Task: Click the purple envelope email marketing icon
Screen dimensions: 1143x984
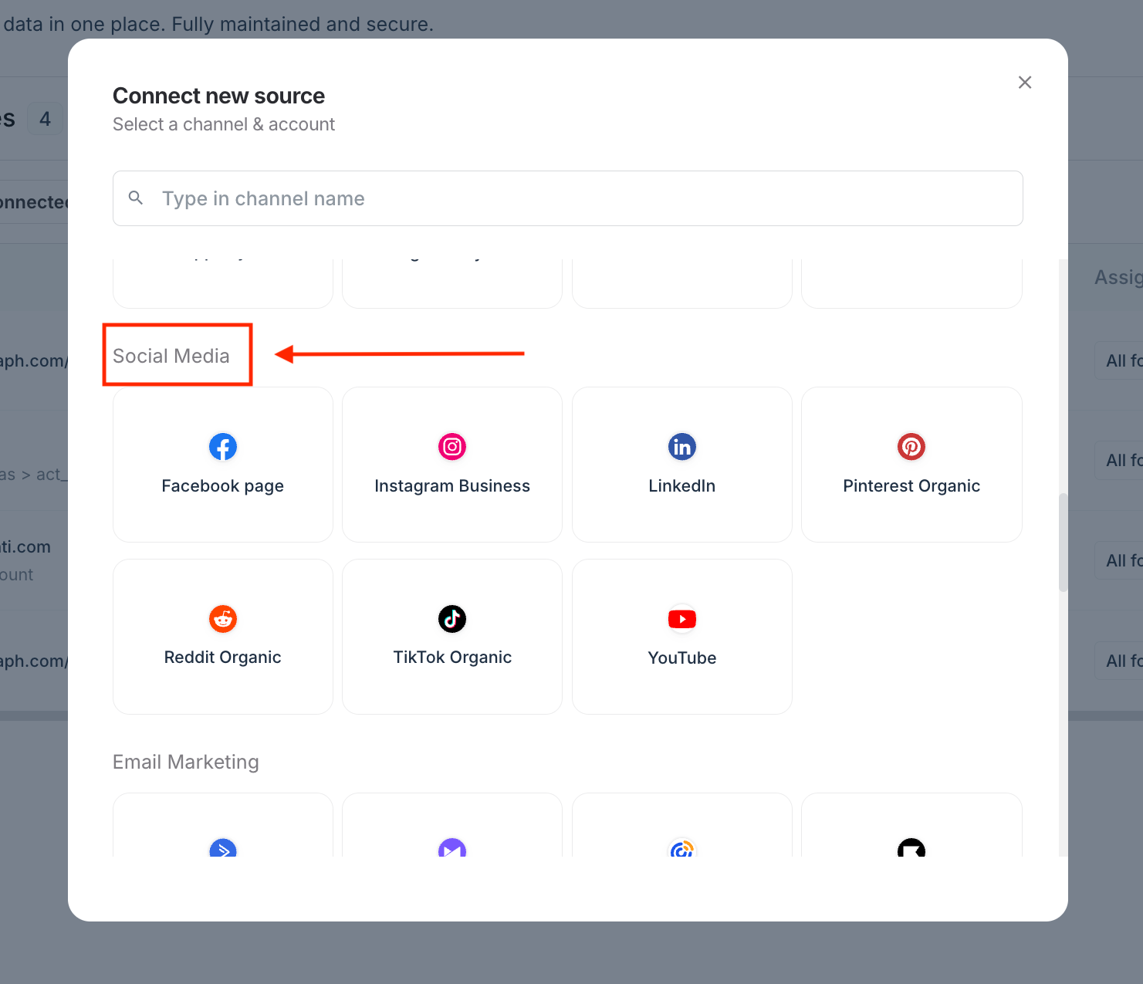Action: tap(451, 848)
